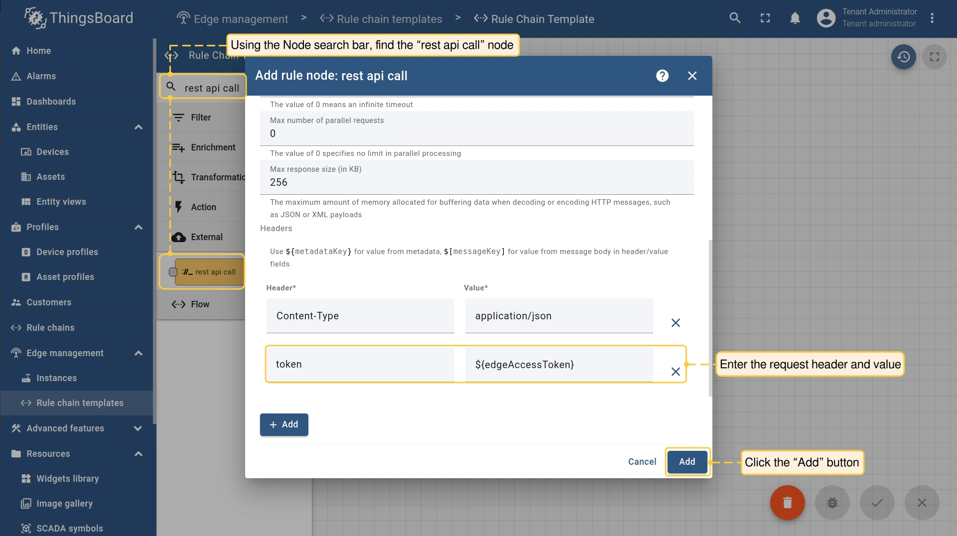Remove the Content-Type header row
Image resolution: width=957 pixels, height=536 pixels.
[x=676, y=323]
